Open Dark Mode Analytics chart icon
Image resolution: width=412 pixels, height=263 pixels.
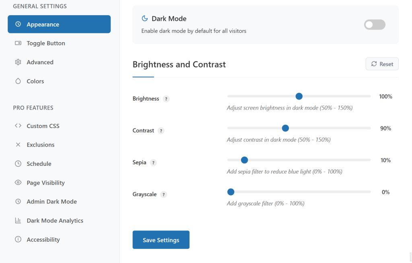[18, 220]
